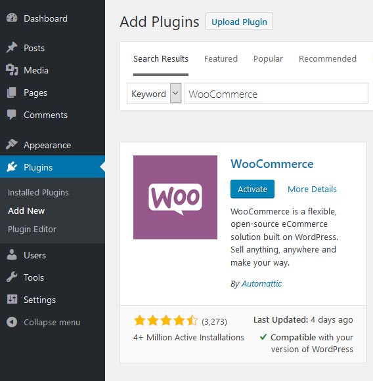Click the WooCommerce plugin logo thumbnail

pos(175,197)
